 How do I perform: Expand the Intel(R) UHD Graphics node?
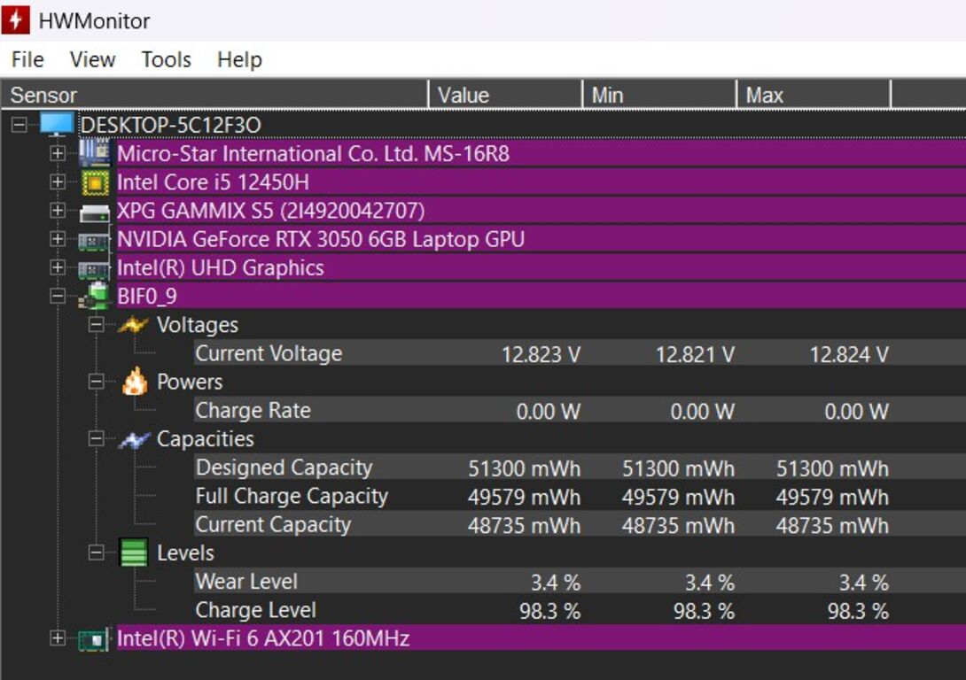[58, 267]
